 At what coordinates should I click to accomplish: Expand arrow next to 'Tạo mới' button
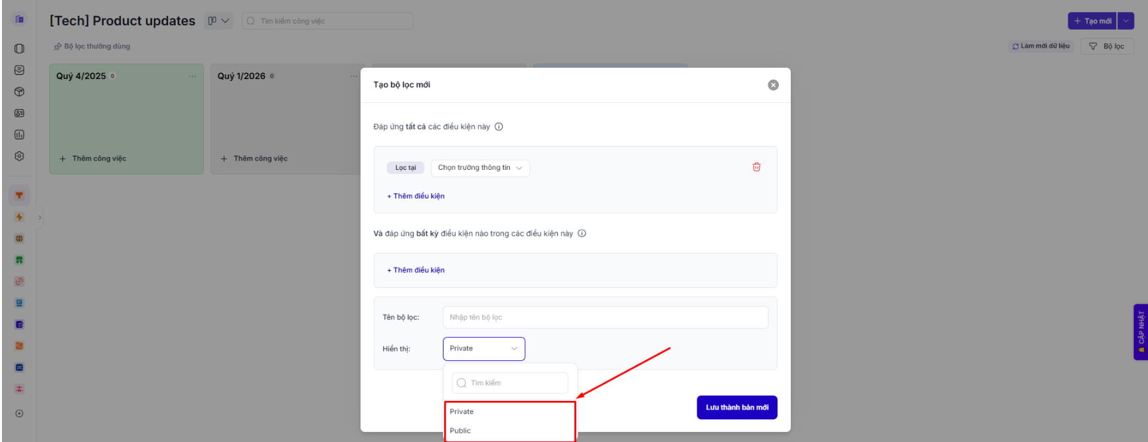(x=1125, y=21)
